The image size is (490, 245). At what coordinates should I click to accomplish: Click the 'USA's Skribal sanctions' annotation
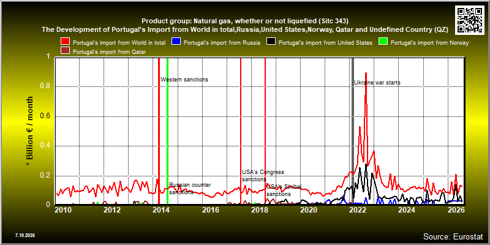(x=284, y=190)
